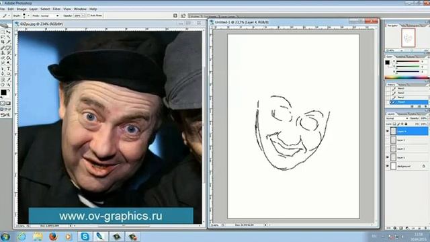Open the Layers panel Fill dropdown

point(429,124)
